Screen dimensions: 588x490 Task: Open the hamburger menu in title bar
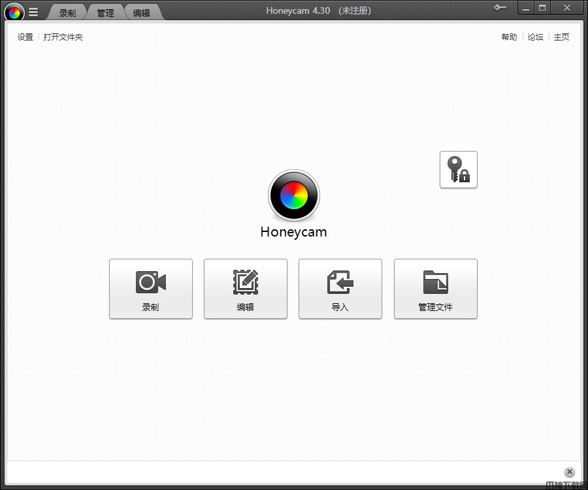(33, 12)
